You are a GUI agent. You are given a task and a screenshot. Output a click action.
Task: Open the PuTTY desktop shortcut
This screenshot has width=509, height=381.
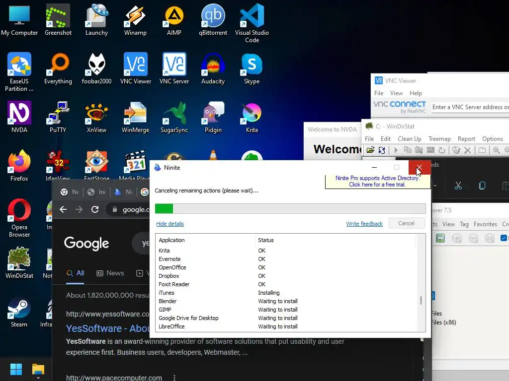tap(58, 117)
